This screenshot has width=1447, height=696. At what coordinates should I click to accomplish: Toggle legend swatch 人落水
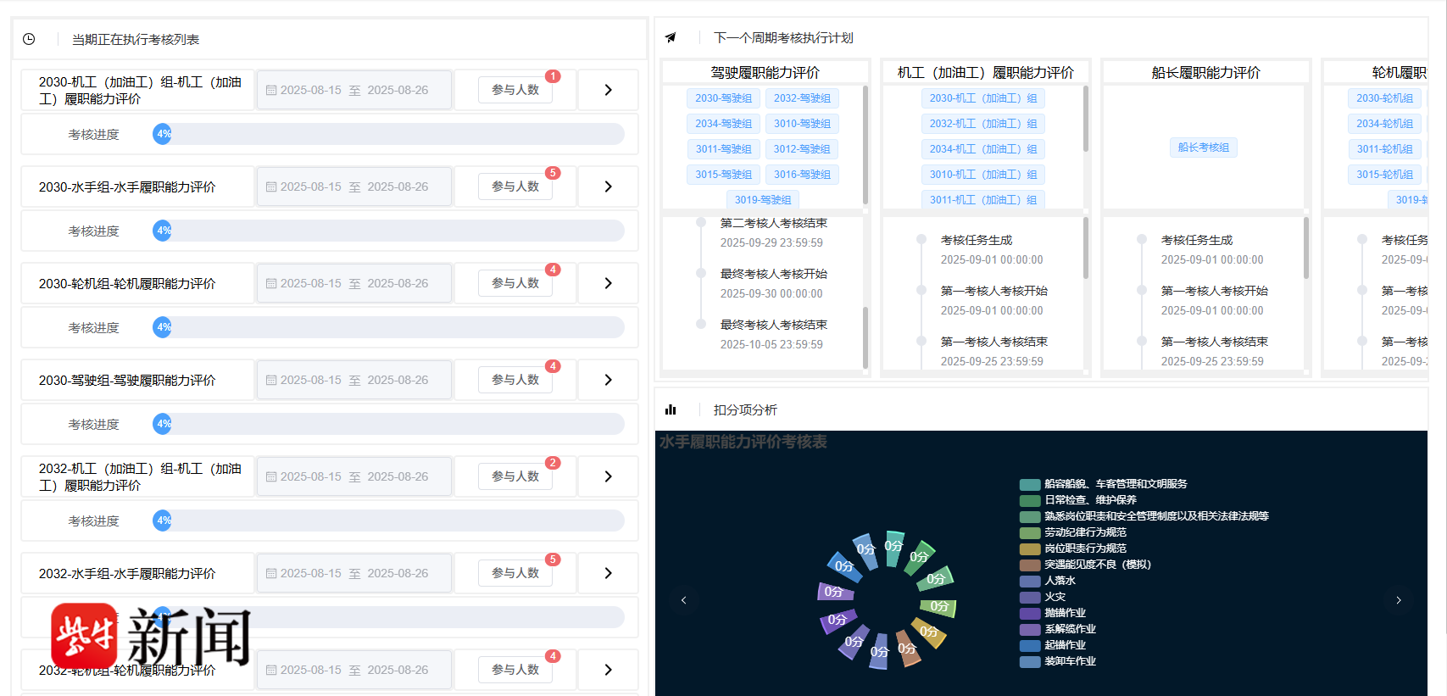pyautogui.click(x=1030, y=582)
